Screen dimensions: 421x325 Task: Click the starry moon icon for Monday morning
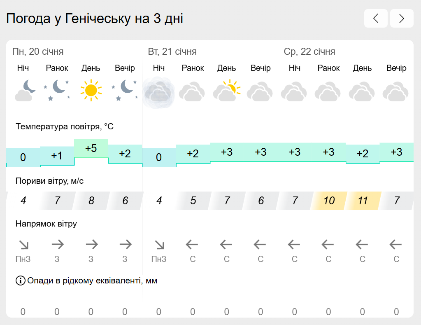point(57,90)
